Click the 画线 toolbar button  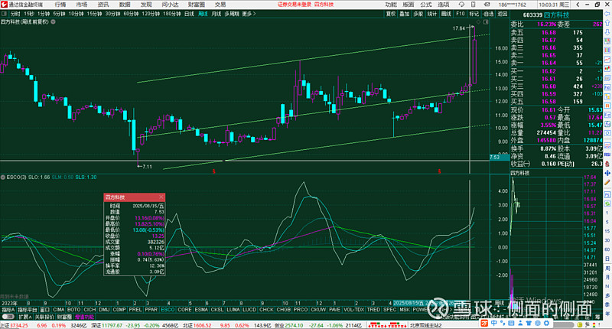pos(446,14)
